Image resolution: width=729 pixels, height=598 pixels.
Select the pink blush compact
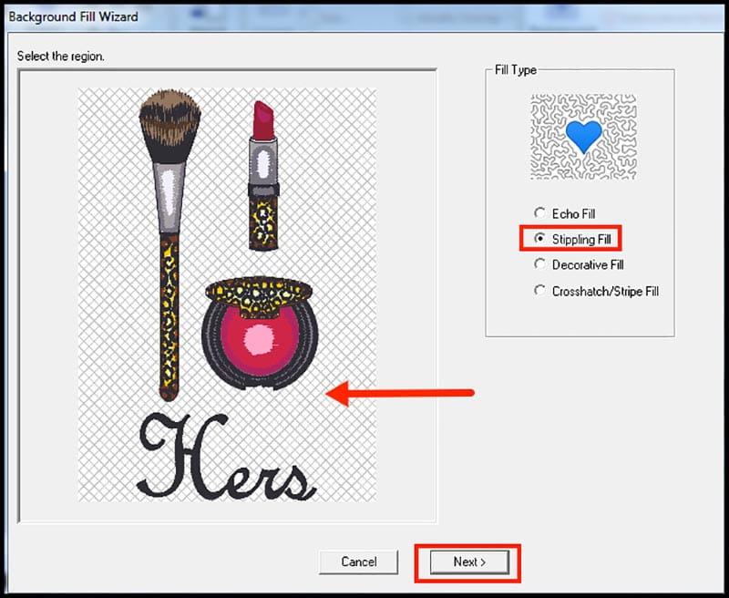(260, 342)
